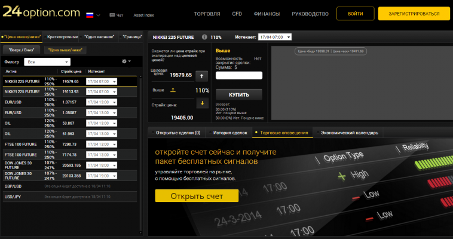Image resolution: width=453 pixels, height=239 pixels.
Task: Switch to the "Граница" tab
Action: (131, 37)
